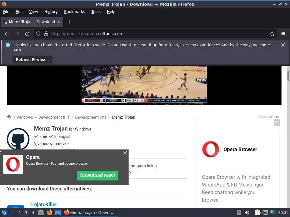290x217 pixels.
Task: Go back to the previous page
Action: click(x=7, y=34)
